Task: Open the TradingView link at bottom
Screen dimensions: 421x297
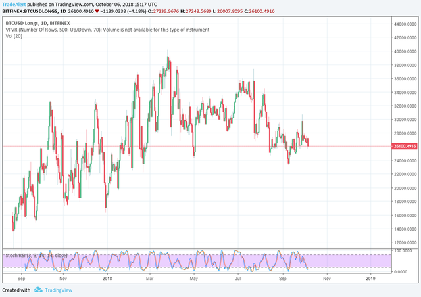Action: pyautogui.click(x=59, y=290)
